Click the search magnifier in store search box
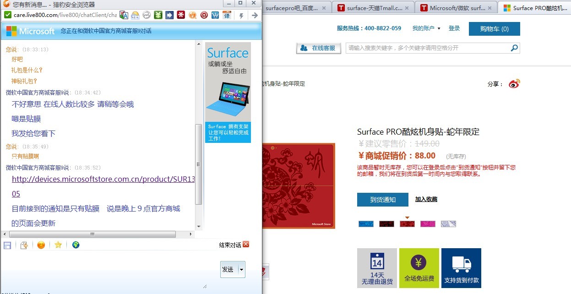This screenshot has width=571, height=294. click(x=514, y=48)
